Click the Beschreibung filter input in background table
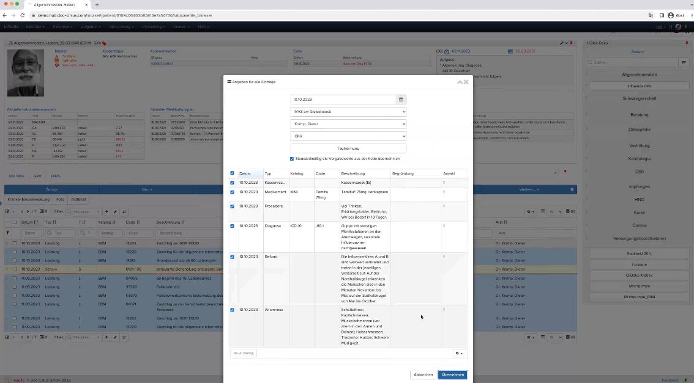 point(189,233)
